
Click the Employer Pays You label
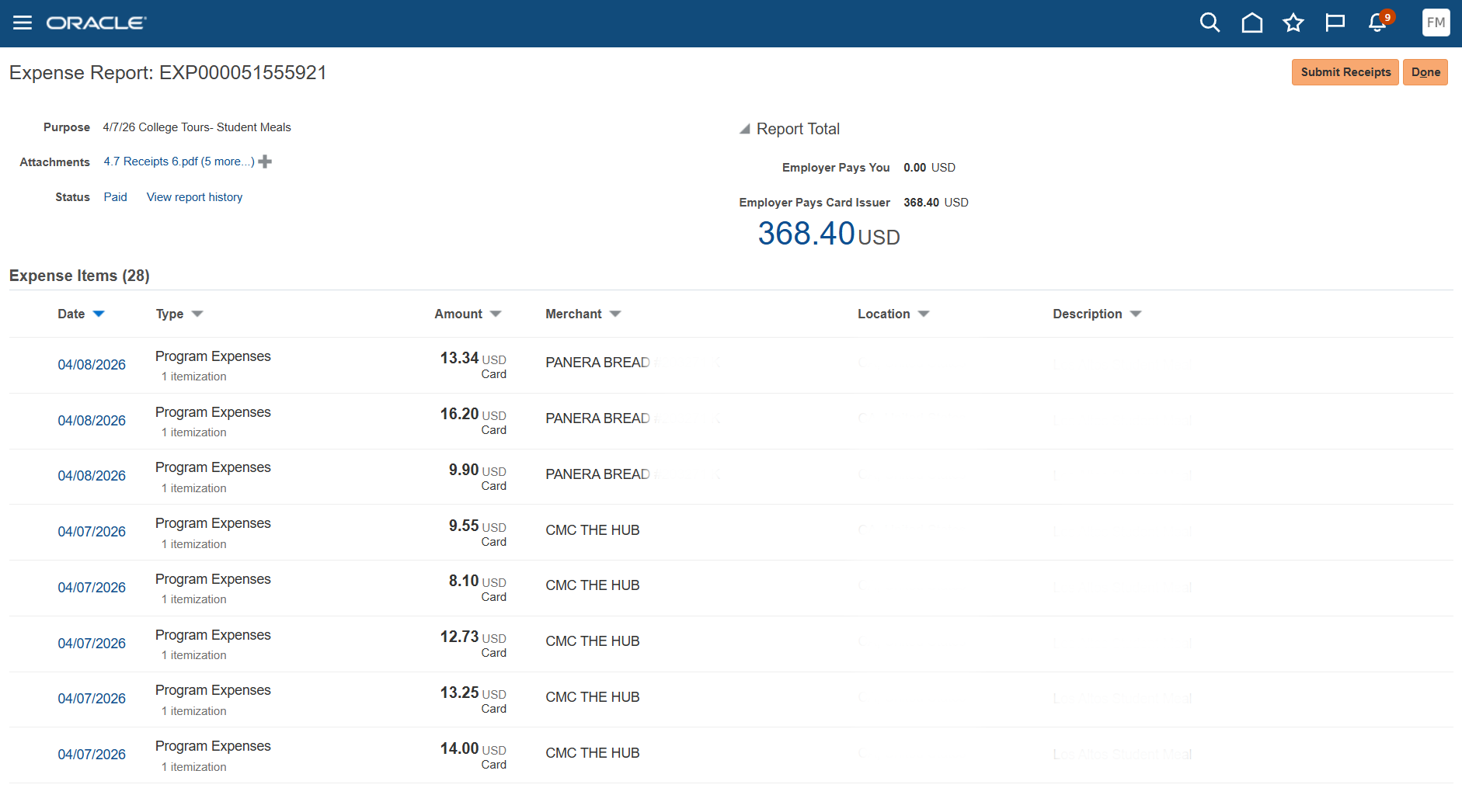click(836, 168)
